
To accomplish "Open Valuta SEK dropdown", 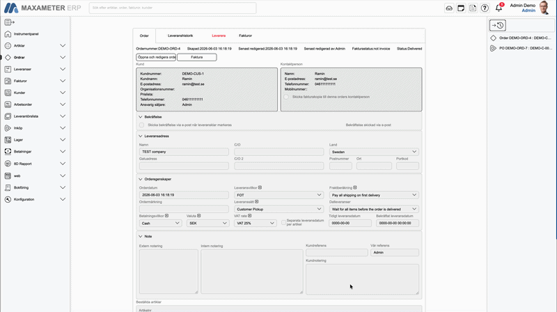I will coord(207,223).
